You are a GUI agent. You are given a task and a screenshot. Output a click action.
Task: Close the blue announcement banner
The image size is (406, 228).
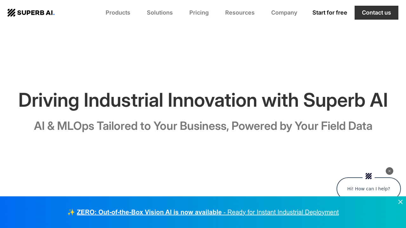click(400, 202)
